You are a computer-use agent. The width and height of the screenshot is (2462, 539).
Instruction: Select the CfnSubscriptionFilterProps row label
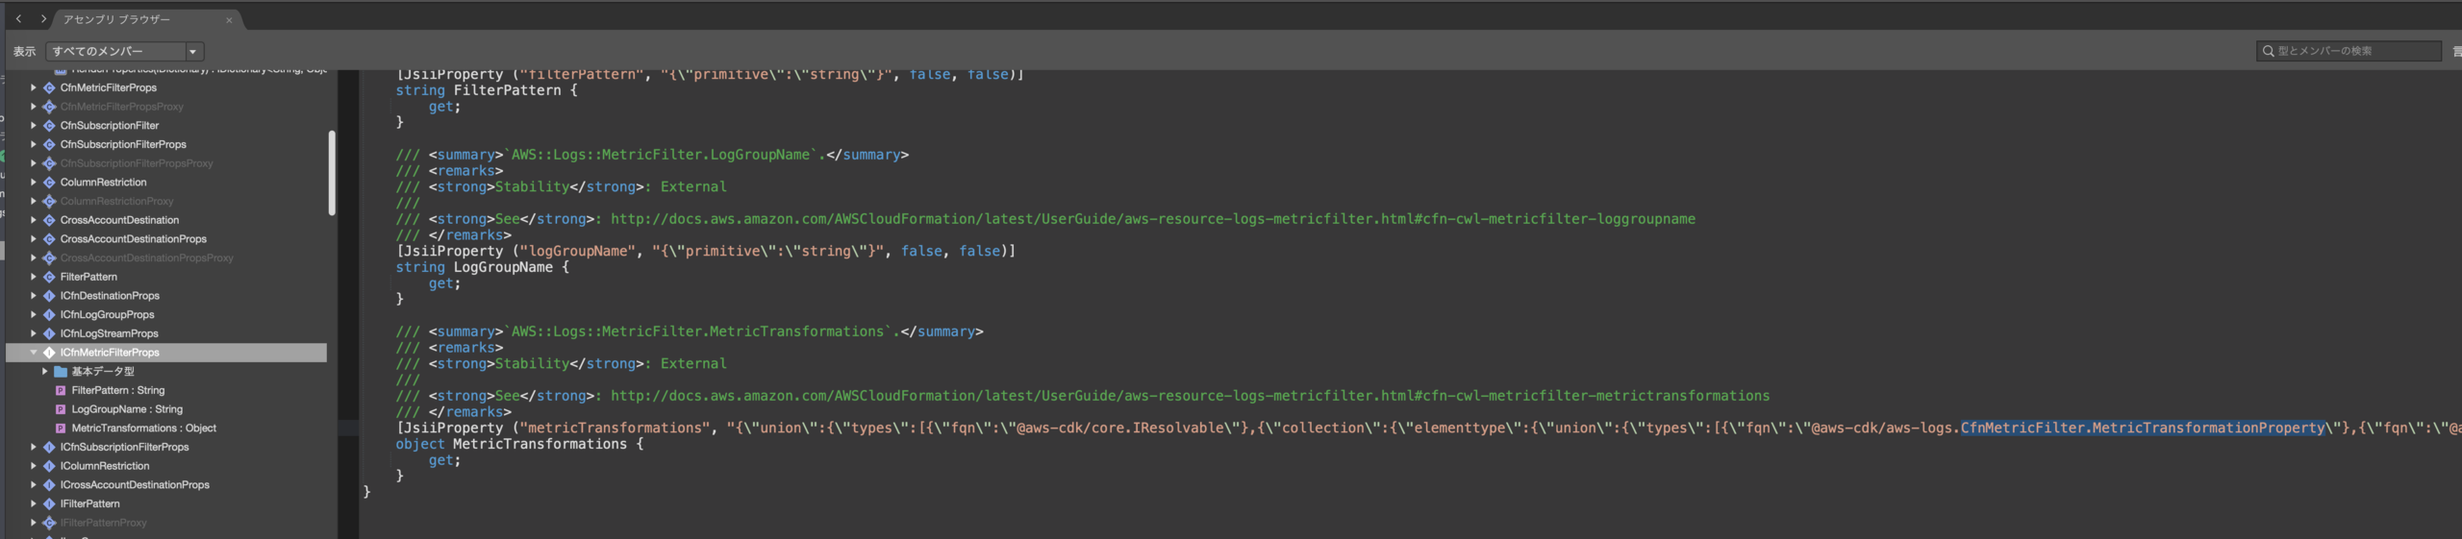(123, 144)
